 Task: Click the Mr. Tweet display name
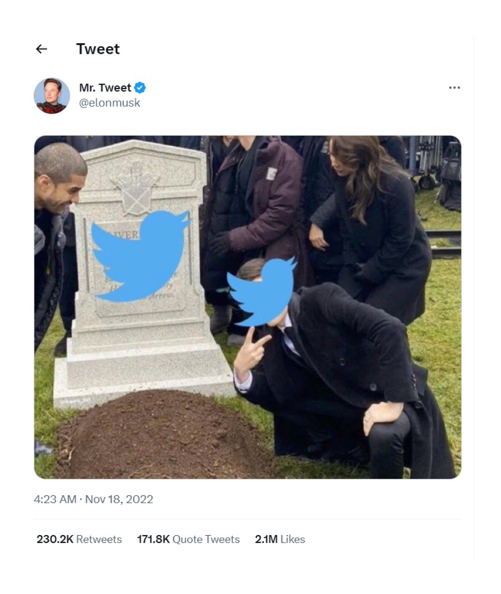point(105,88)
